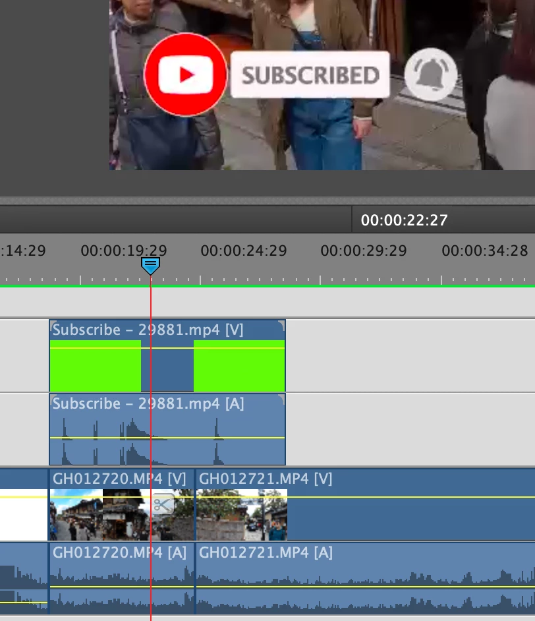Click the scissors split icon on GH012720 clip
The image size is (535, 621).
pos(162,504)
